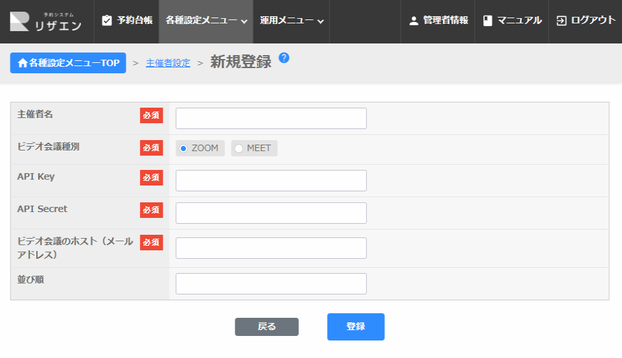Image resolution: width=622 pixels, height=358 pixels.
Task: Expand the 運用メニュー dropdown chevron
Action: [321, 21]
